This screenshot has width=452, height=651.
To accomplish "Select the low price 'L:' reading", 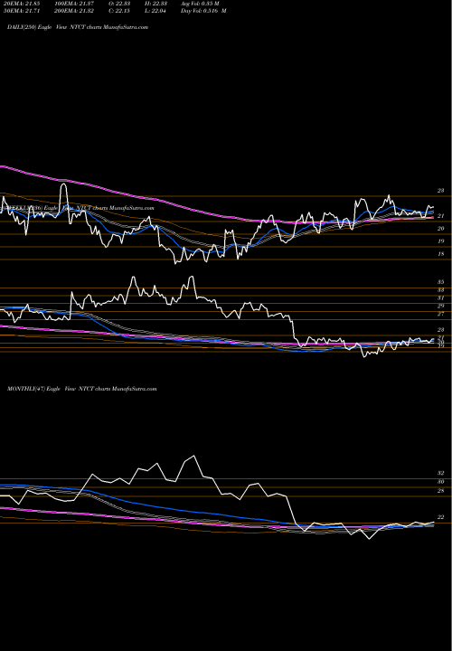I will [x=155, y=11].
